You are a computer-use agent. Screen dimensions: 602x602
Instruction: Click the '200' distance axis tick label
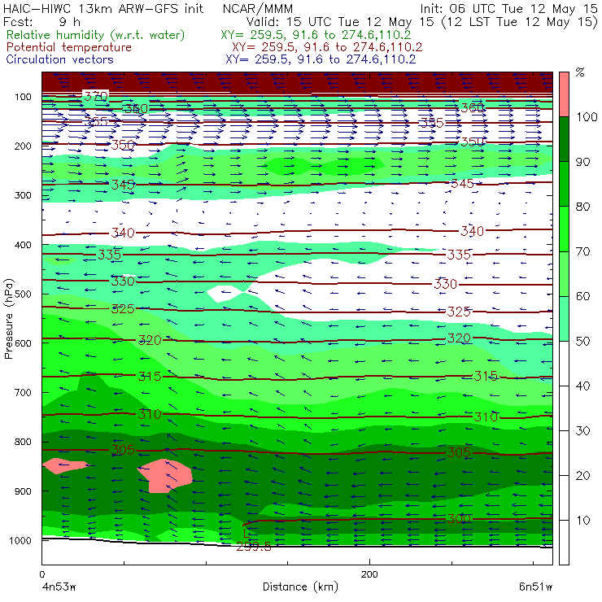pyautogui.click(x=369, y=574)
